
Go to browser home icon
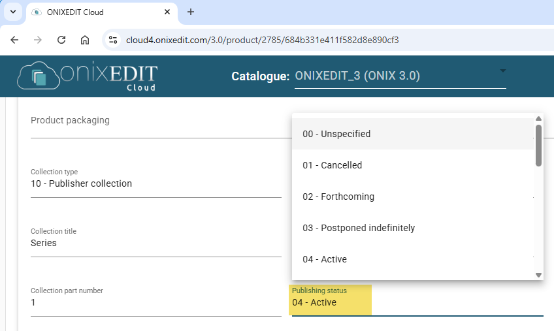pyautogui.click(x=85, y=40)
